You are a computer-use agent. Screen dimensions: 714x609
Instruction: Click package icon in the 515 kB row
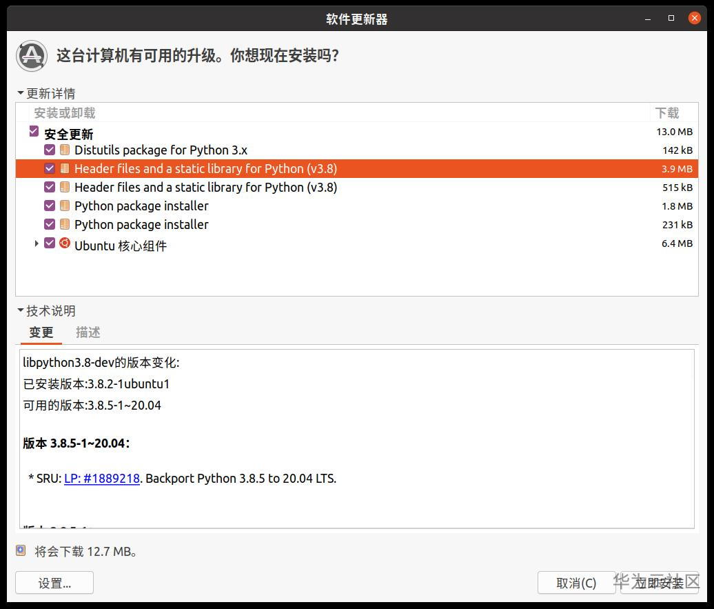(x=65, y=187)
